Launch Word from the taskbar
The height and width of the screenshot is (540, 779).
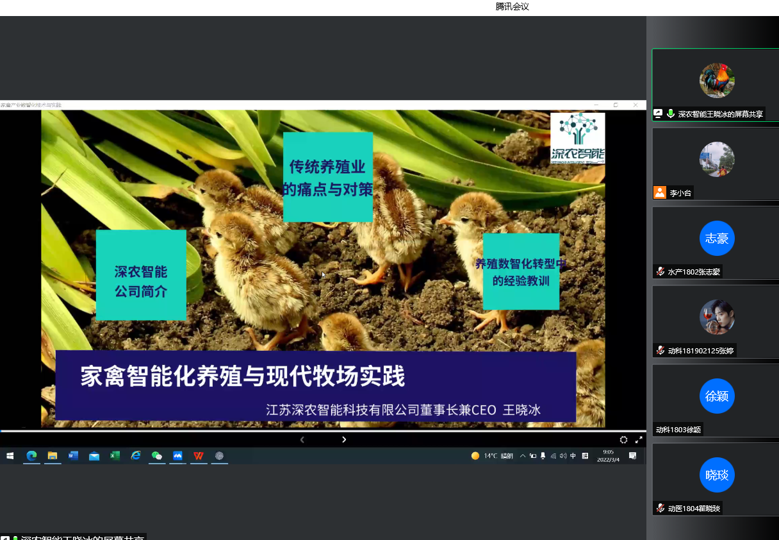(73, 456)
